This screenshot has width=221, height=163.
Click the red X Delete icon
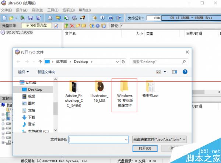pos(72,26)
